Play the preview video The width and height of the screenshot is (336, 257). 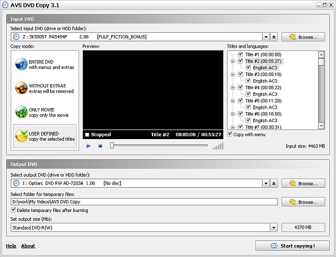88,146
